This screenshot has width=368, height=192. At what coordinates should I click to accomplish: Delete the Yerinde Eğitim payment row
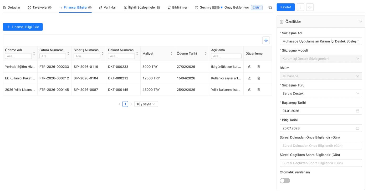[259, 67]
